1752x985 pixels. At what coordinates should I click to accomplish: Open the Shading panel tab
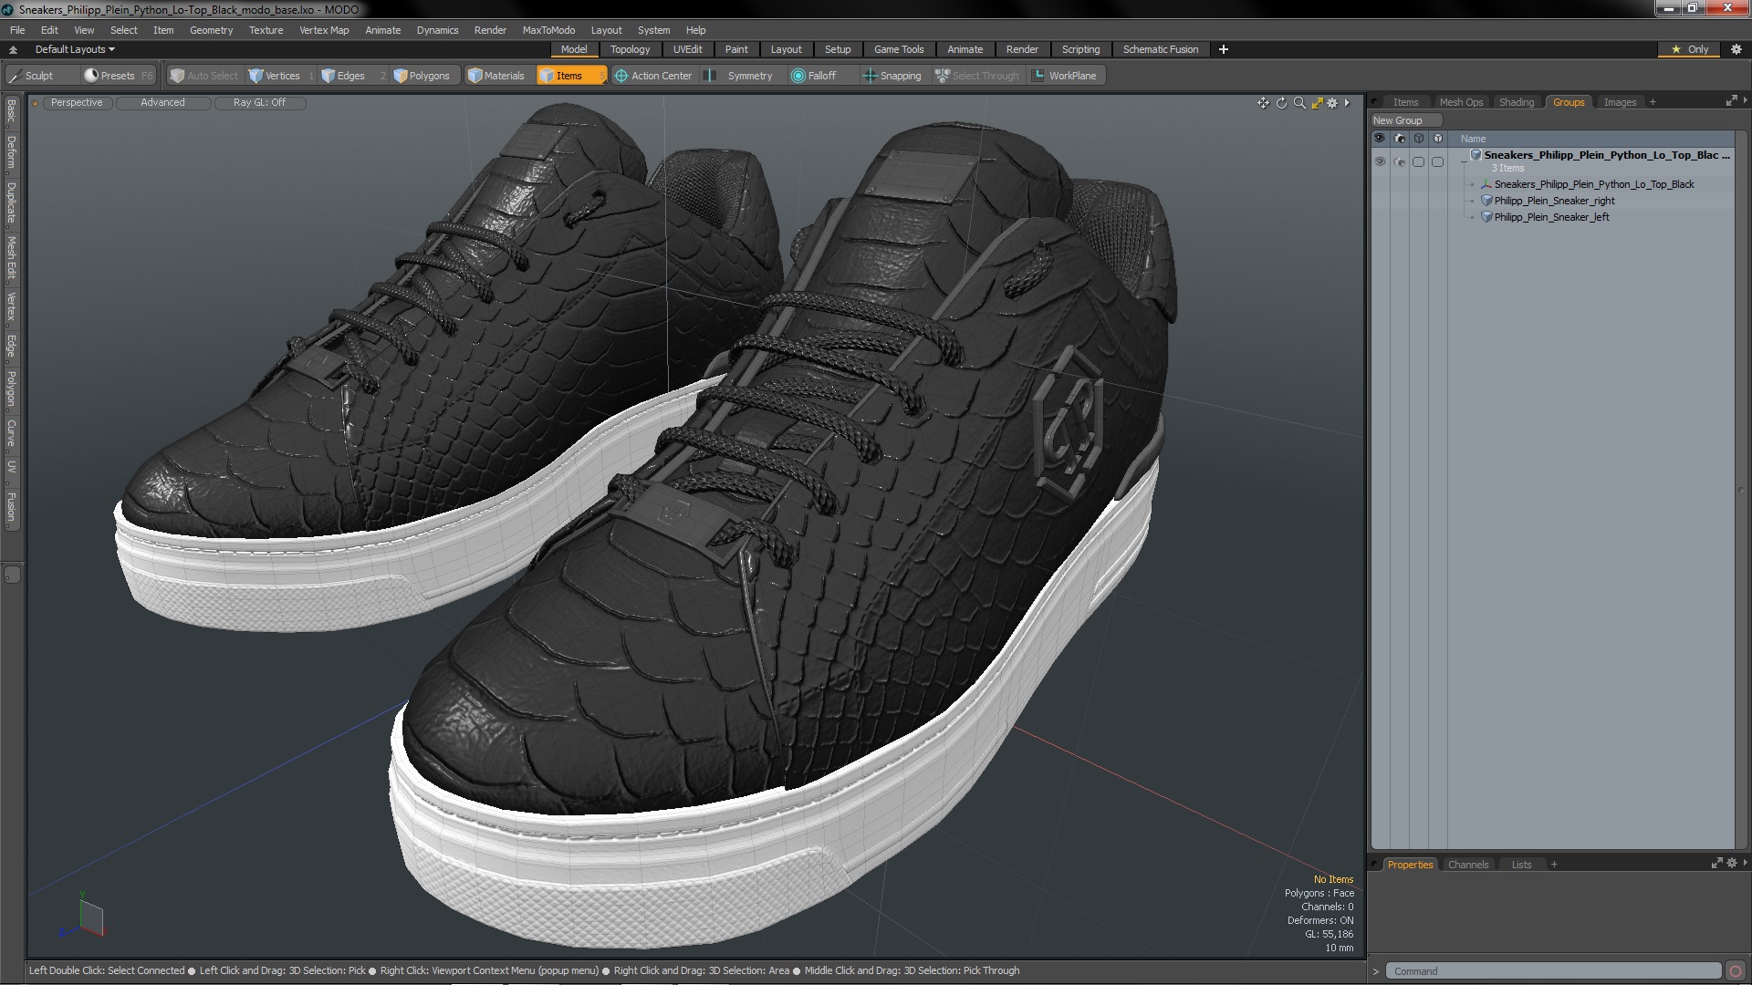pos(1516,102)
